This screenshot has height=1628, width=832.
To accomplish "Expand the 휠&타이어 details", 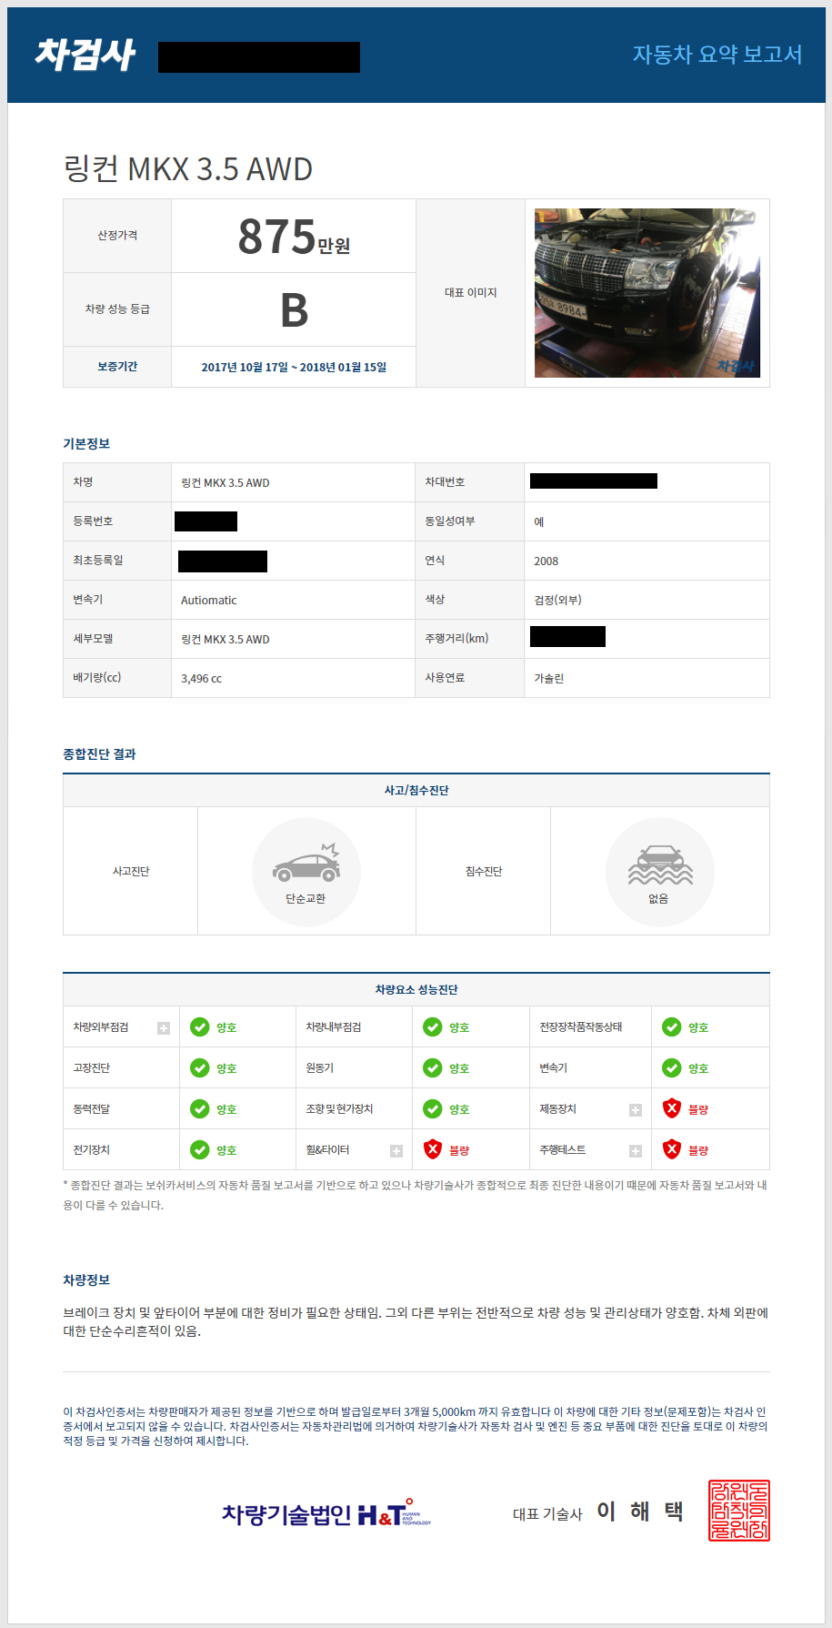I will [x=396, y=1151].
